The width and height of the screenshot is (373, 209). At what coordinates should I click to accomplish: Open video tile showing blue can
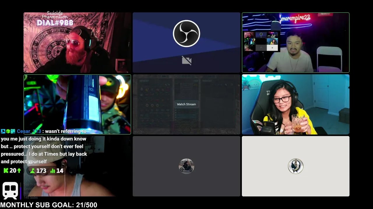[77, 105]
